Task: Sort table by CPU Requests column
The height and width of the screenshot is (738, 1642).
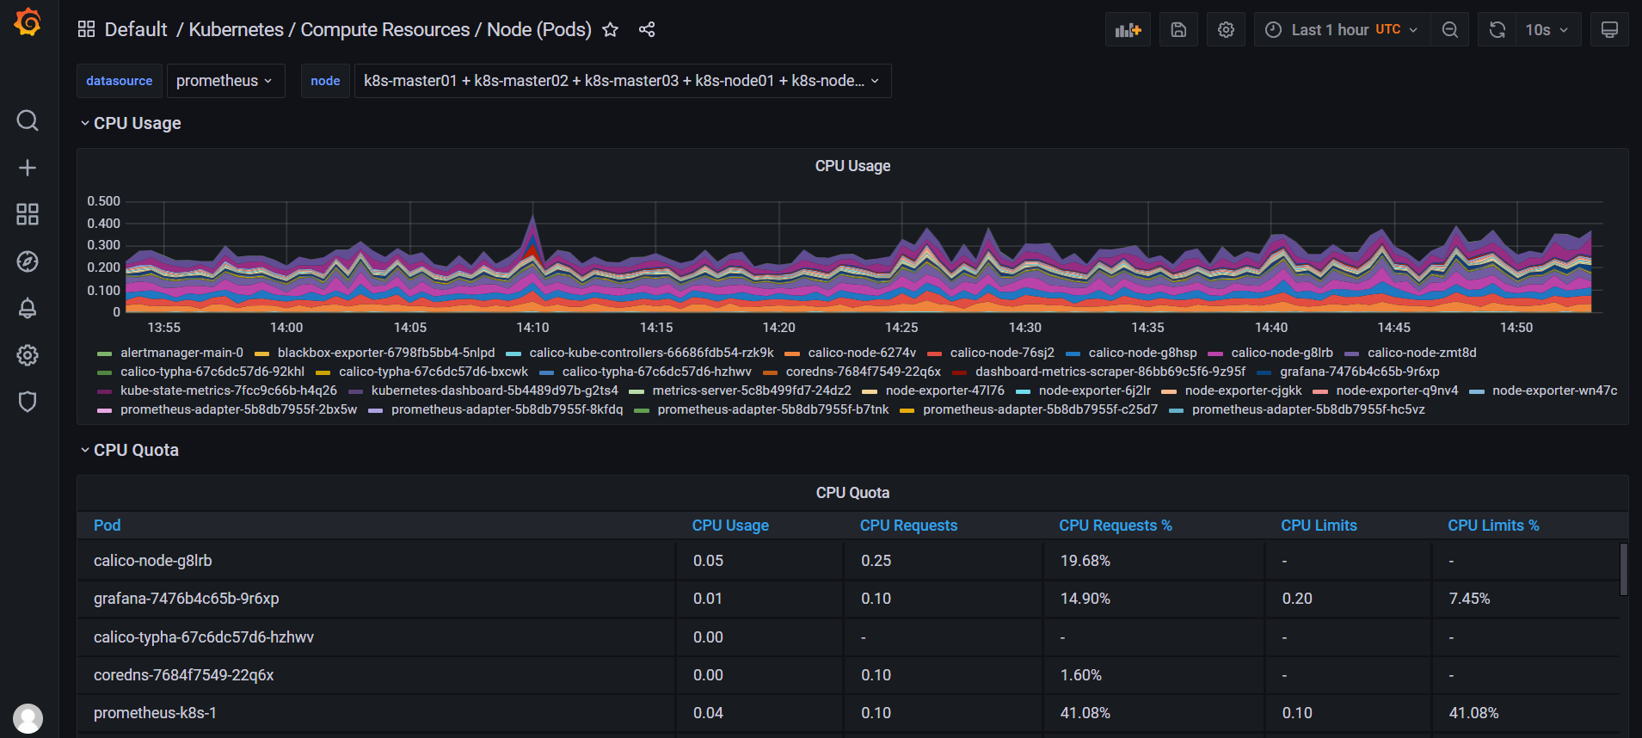Action: pos(908,526)
